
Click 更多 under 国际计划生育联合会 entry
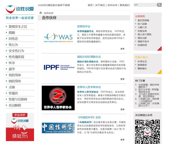[122, 79]
